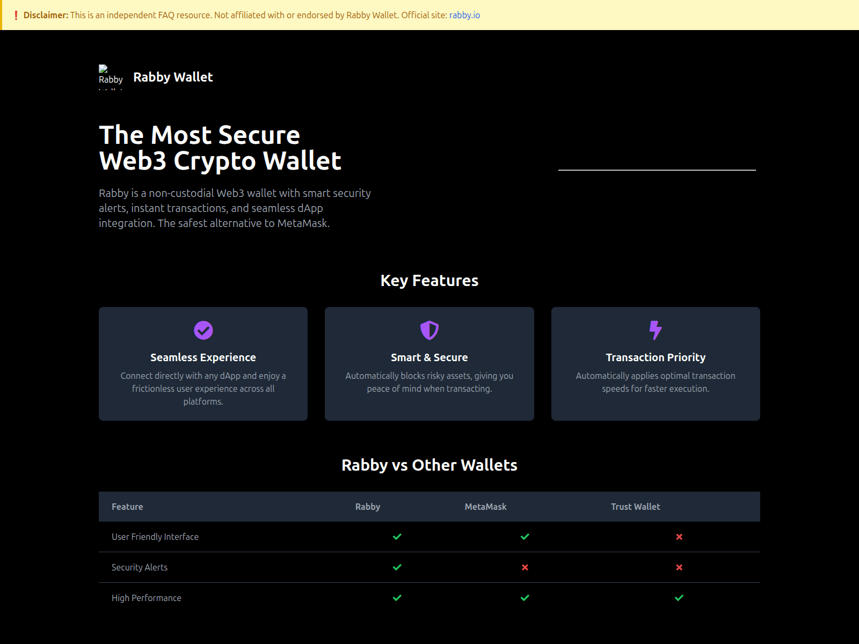This screenshot has height=644, width=859.
Task: Click the Transaction Priority lightning bolt icon
Action: click(656, 331)
